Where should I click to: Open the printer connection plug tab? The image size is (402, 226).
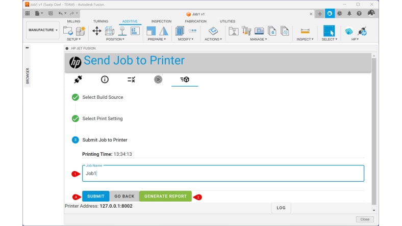[78, 79]
